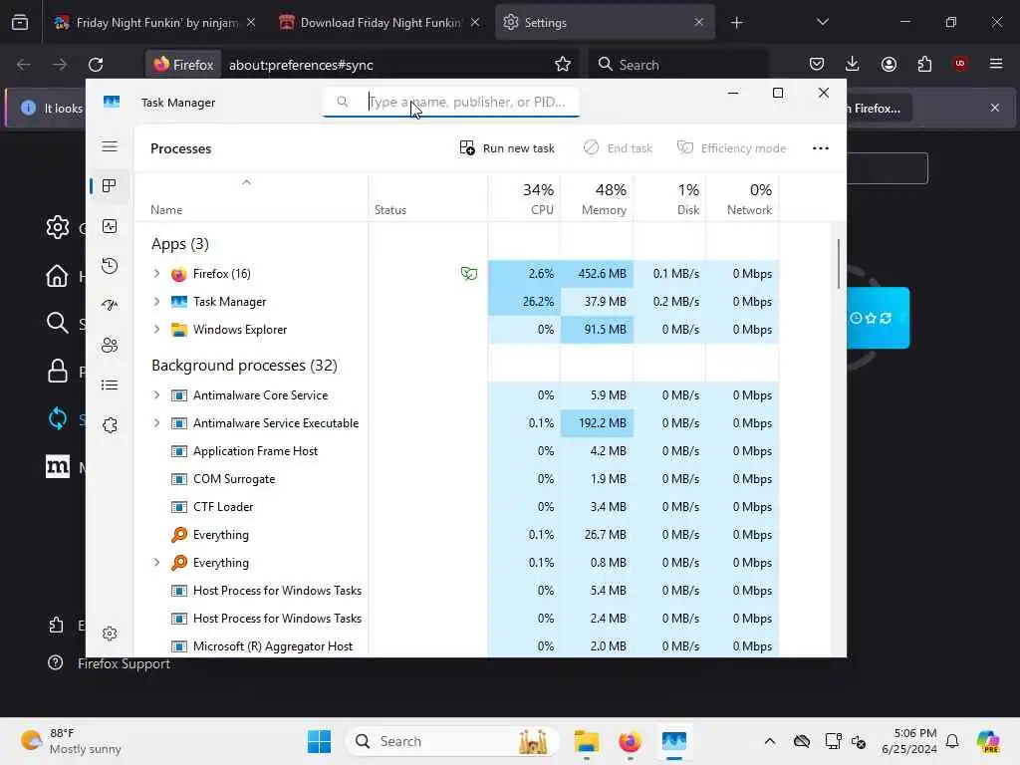This screenshot has height=765, width=1020.
Task: Open Startup apps icon in sidebar
Action: point(110,305)
